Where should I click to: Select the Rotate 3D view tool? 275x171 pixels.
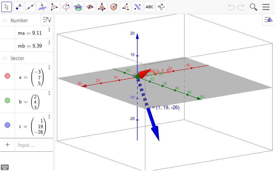tap(161, 7)
